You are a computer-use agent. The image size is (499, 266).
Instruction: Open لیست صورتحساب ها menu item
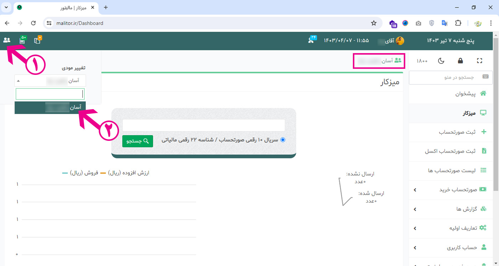(x=451, y=170)
